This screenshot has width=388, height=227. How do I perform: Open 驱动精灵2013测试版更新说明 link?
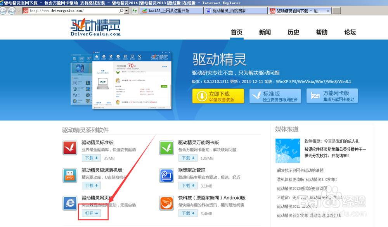(x=302, y=189)
